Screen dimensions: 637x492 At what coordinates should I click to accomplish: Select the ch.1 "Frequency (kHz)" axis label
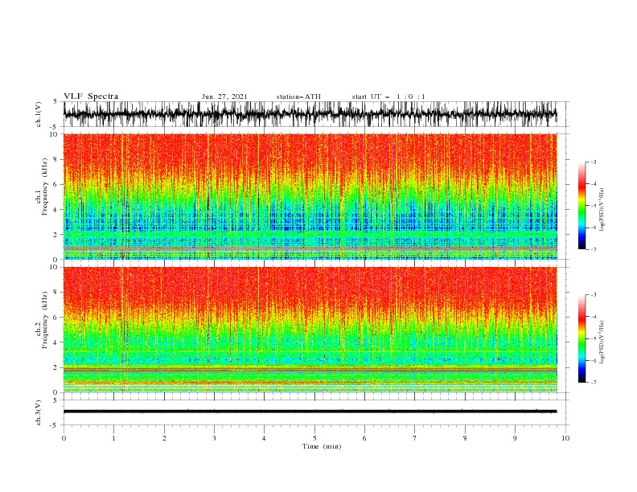(45, 187)
